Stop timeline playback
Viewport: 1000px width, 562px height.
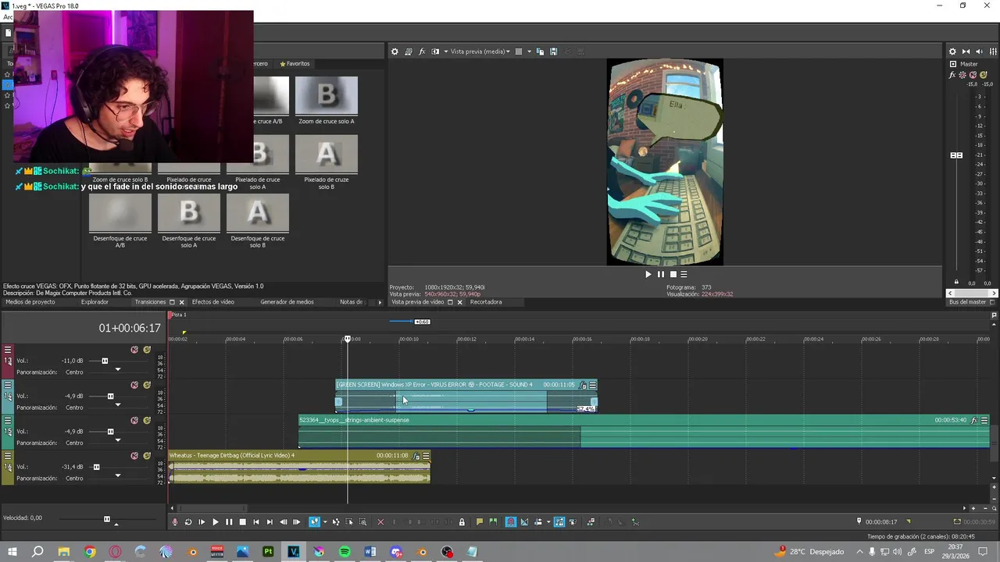[x=242, y=522]
